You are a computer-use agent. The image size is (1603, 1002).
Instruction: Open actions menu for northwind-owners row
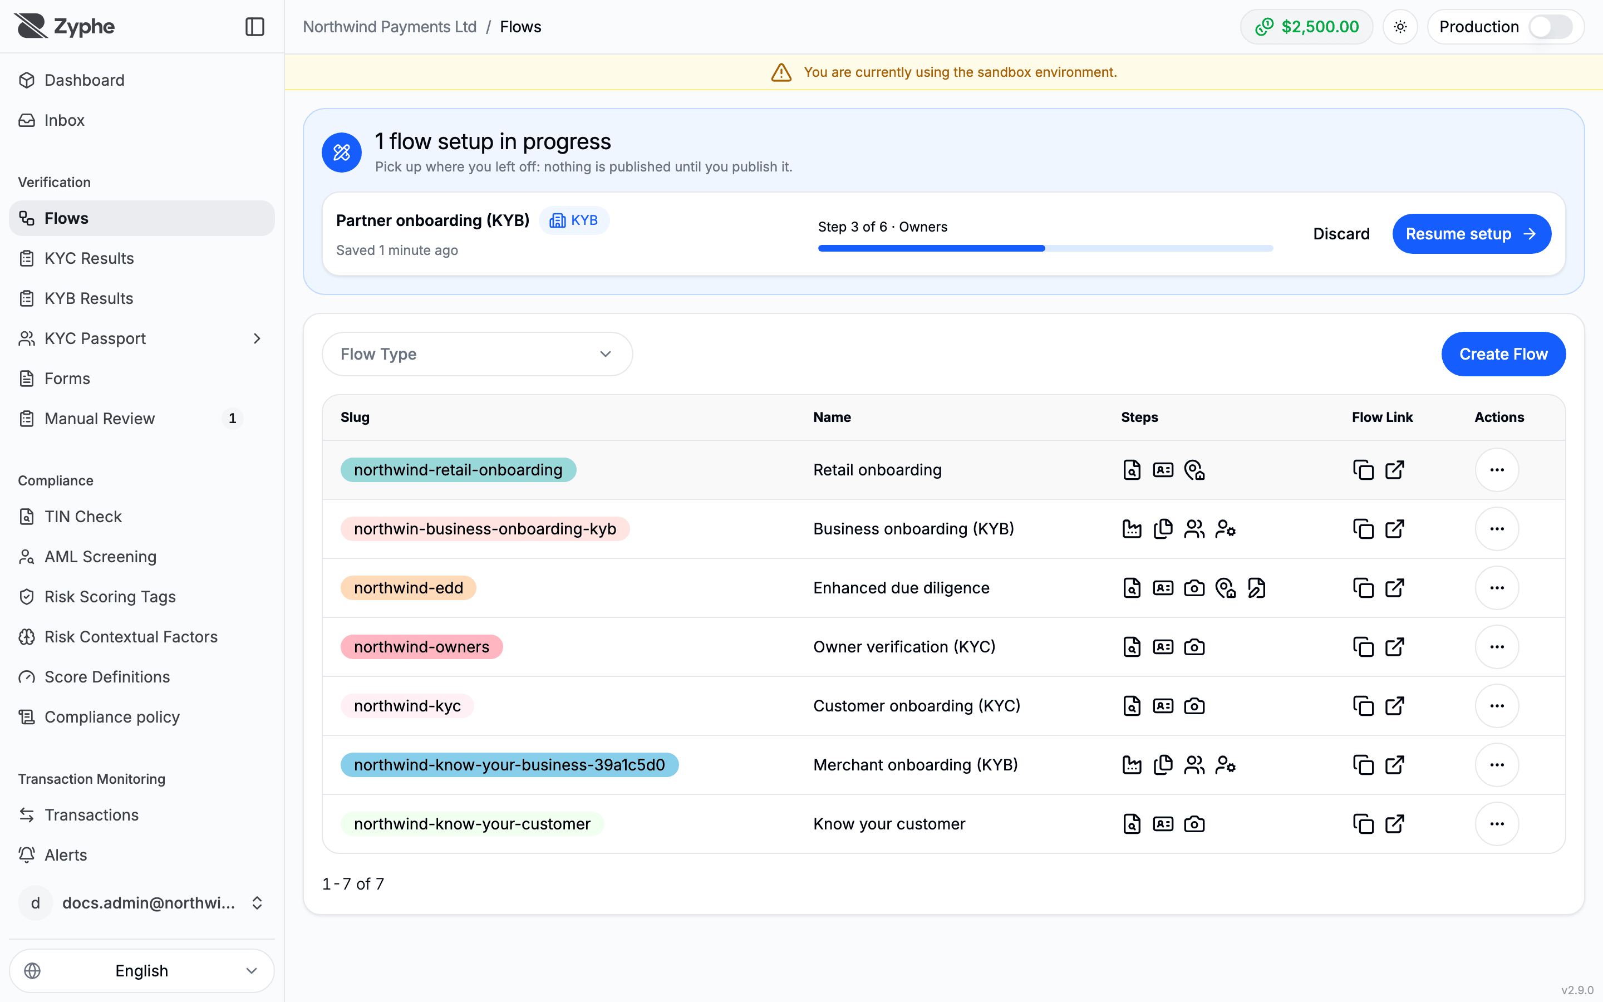coord(1496,647)
